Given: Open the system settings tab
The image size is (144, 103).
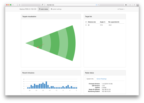Looking at the screenshot, I should 56,9.
